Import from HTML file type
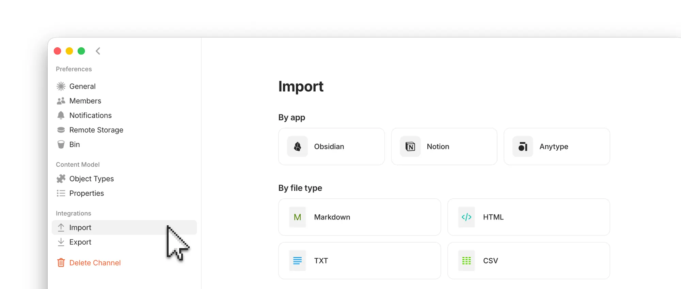681x289 pixels. tap(528, 217)
